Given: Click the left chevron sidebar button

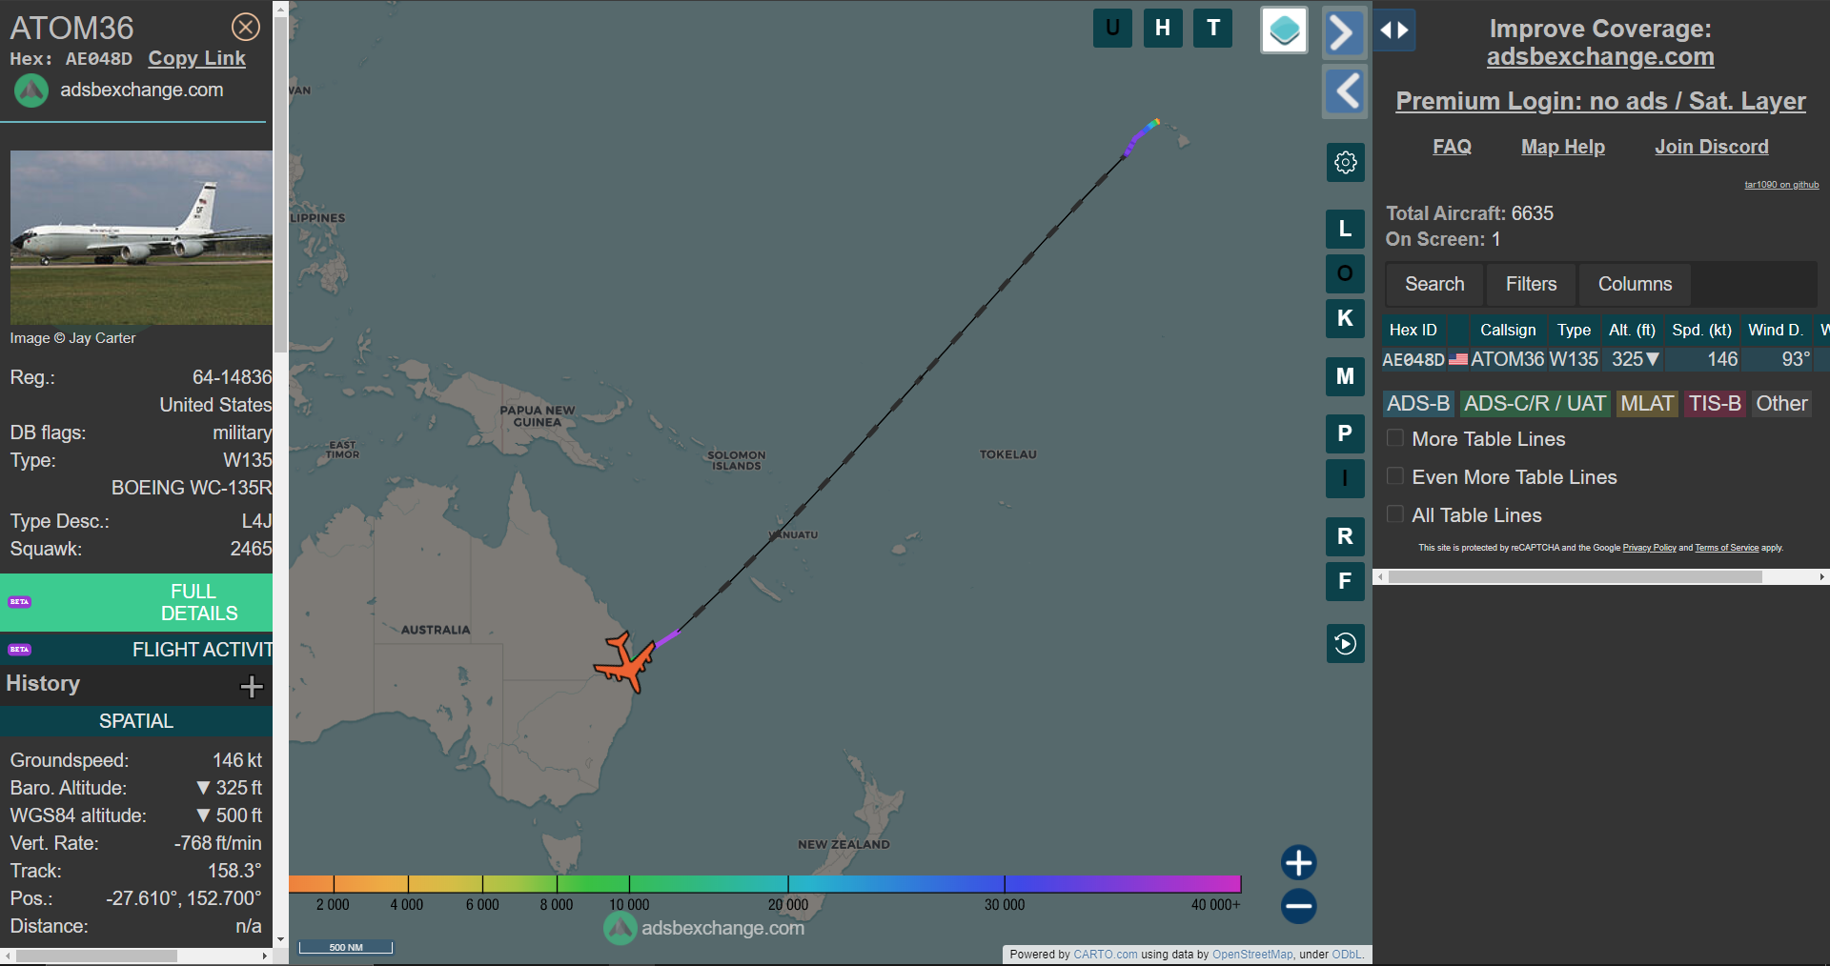Looking at the screenshot, I should click(1344, 91).
